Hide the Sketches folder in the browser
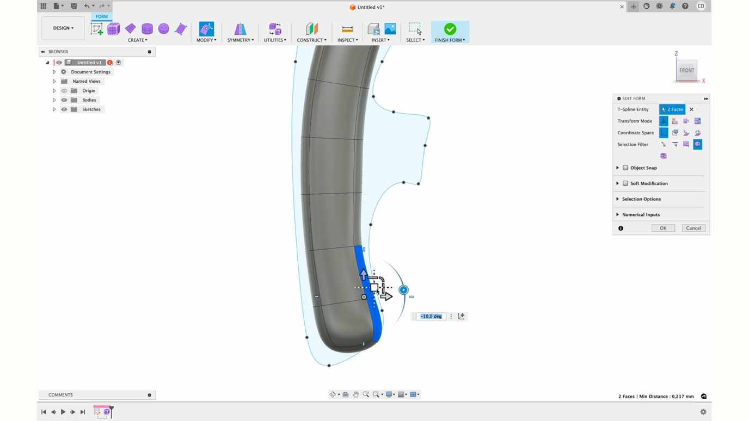The height and width of the screenshot is (421, 749). point(64,109)
